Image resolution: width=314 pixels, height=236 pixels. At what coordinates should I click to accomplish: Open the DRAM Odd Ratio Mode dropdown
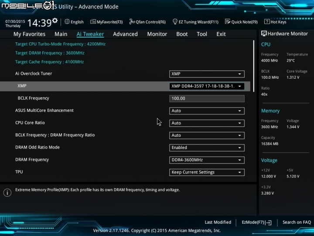207,148
